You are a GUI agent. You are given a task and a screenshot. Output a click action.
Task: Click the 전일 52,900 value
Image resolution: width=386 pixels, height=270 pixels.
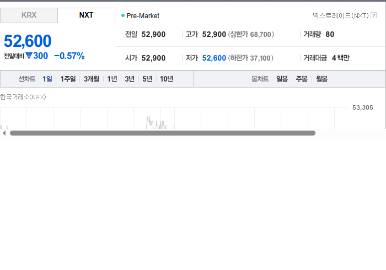(153, 34)
